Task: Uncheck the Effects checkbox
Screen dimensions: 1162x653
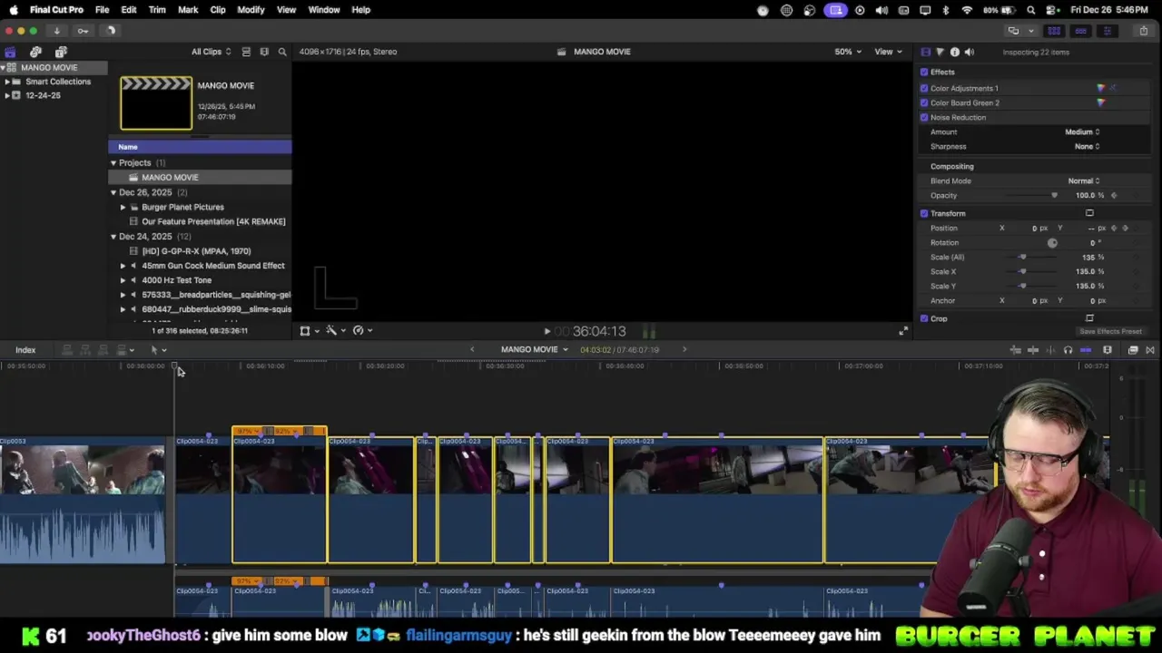Action: 924,72
